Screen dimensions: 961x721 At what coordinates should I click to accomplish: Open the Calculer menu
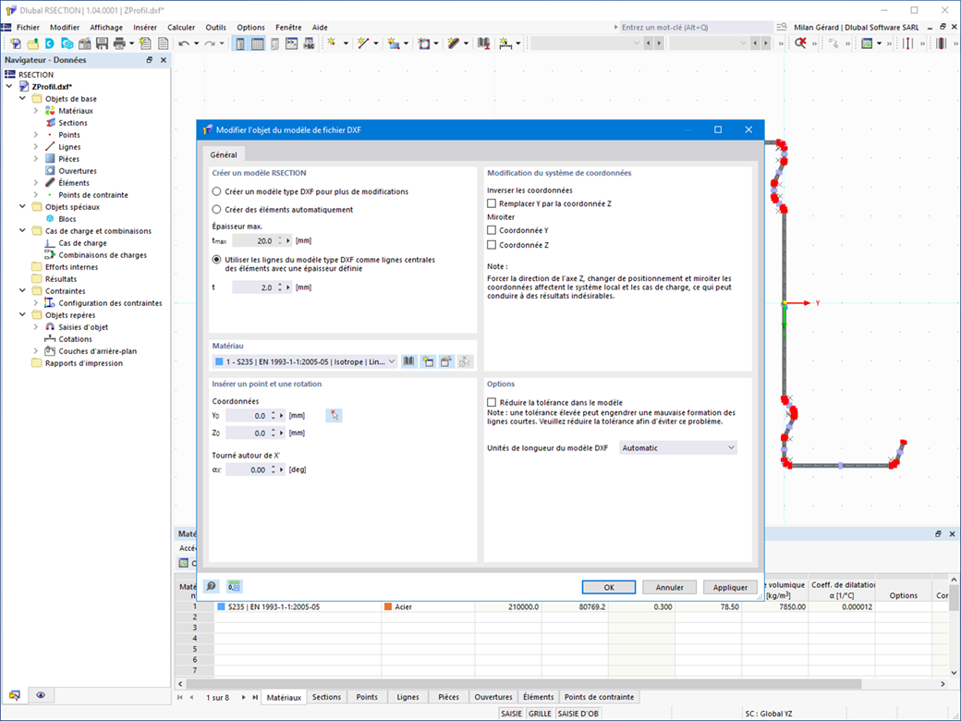click(x=181, y=28)
